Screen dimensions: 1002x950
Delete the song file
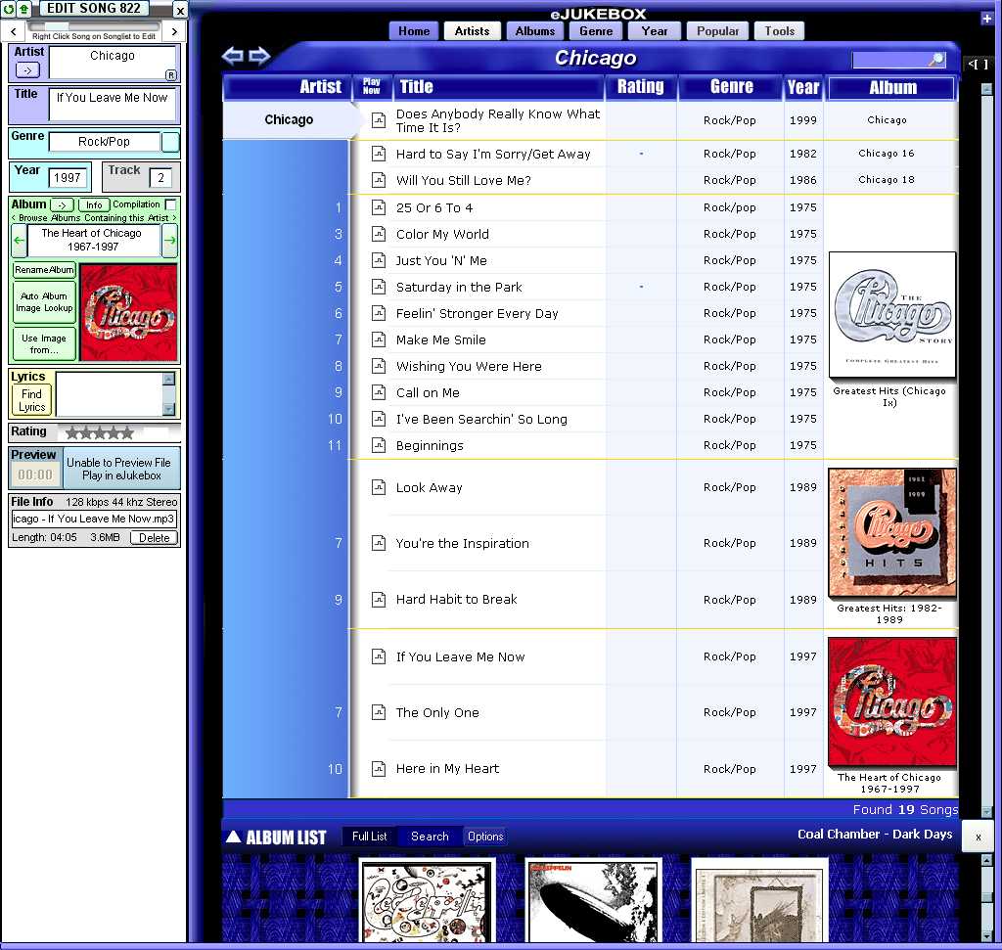point(154,538)
